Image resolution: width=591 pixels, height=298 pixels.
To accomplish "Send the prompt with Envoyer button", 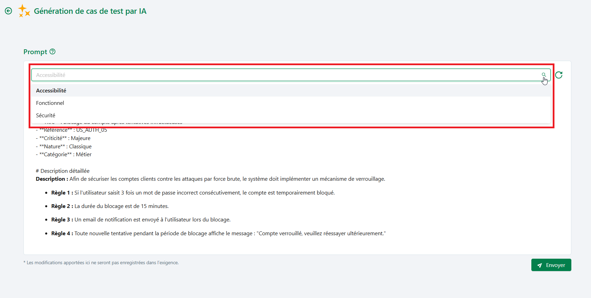I will 551,265.
